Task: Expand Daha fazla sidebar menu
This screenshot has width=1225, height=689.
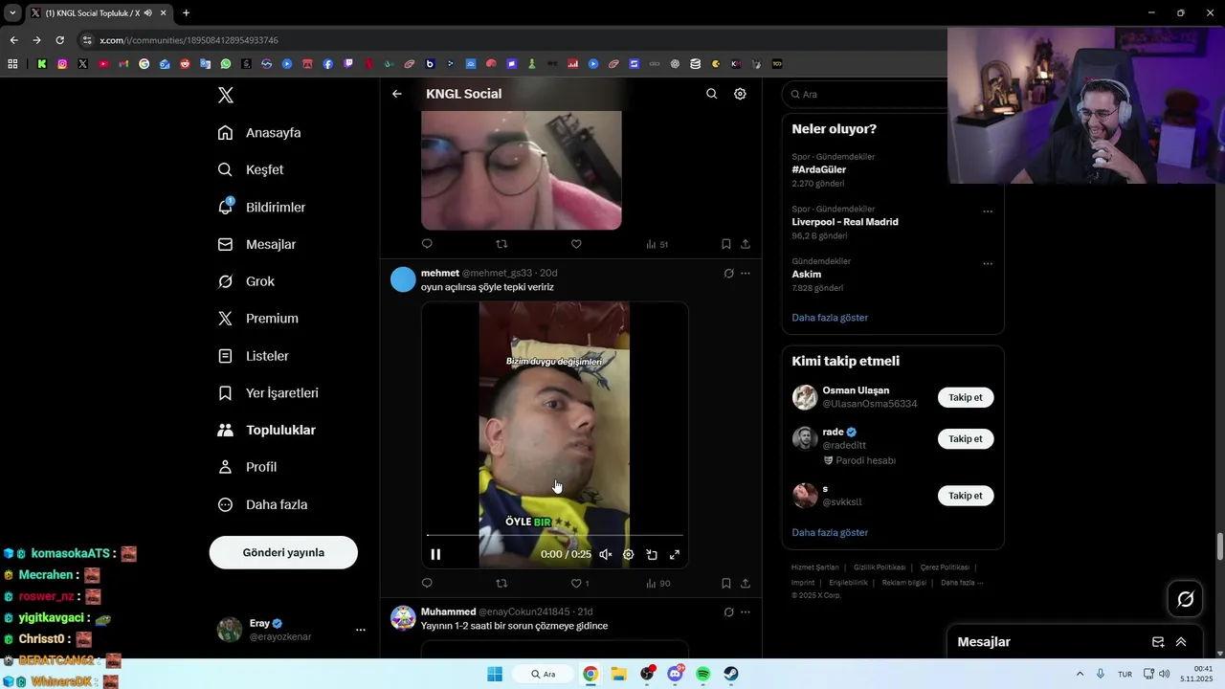Action: [x=262, y=504]
